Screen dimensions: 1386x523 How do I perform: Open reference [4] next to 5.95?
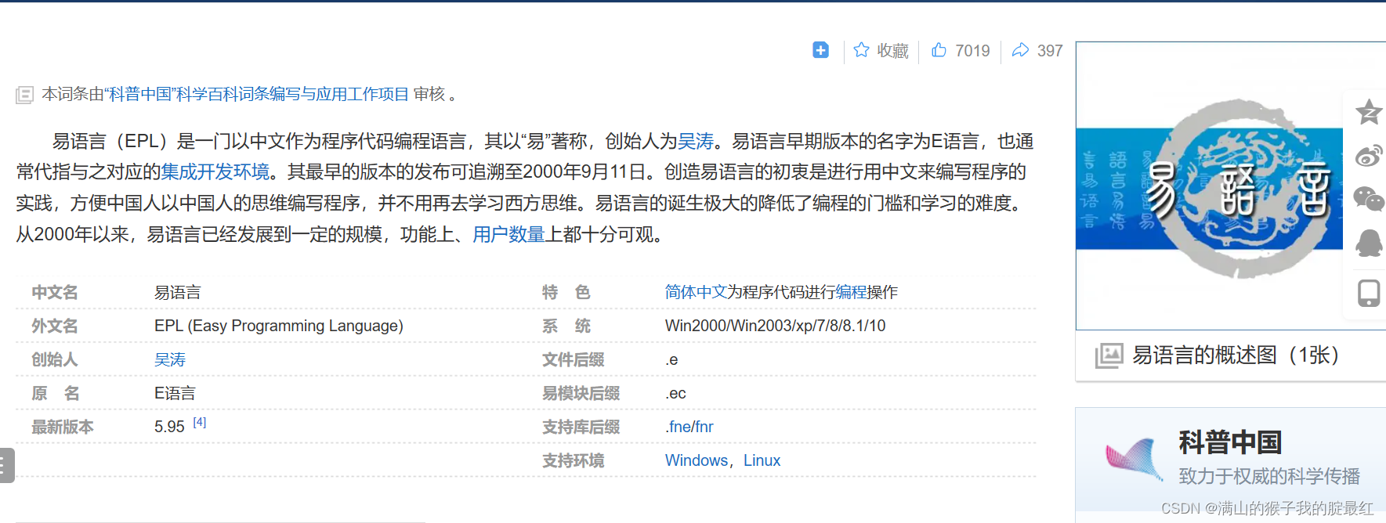(x=200, y=422)
